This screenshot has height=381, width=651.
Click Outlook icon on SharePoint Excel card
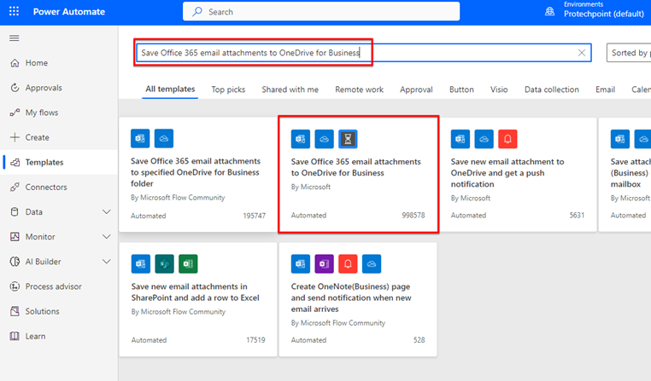click(x=141, y=263)
